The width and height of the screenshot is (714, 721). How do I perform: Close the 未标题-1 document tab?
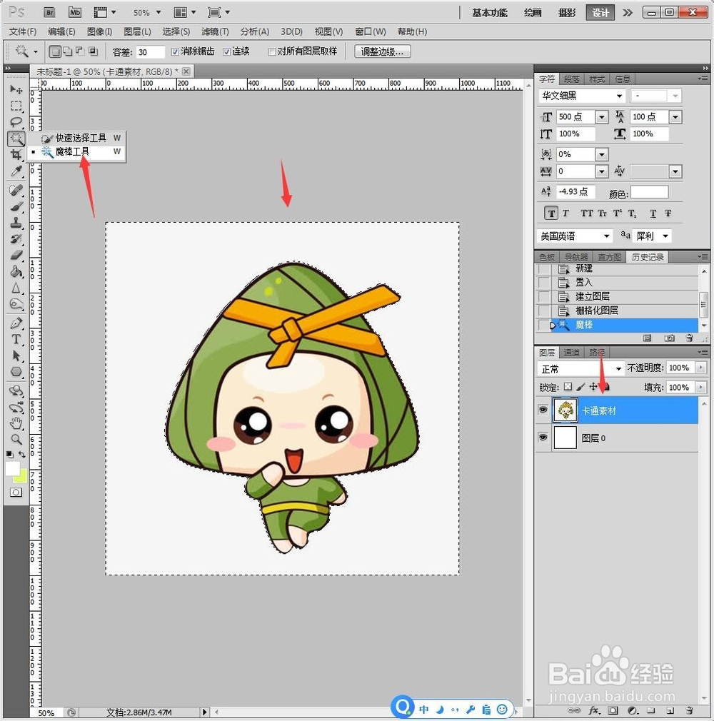click(x=186, y=71)
